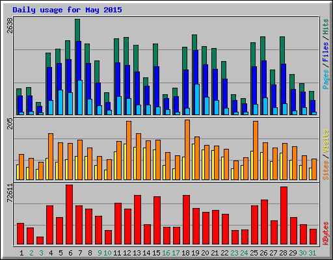Select day 9 on the date axis
333x260 pixels.
(x=100, y=253)
